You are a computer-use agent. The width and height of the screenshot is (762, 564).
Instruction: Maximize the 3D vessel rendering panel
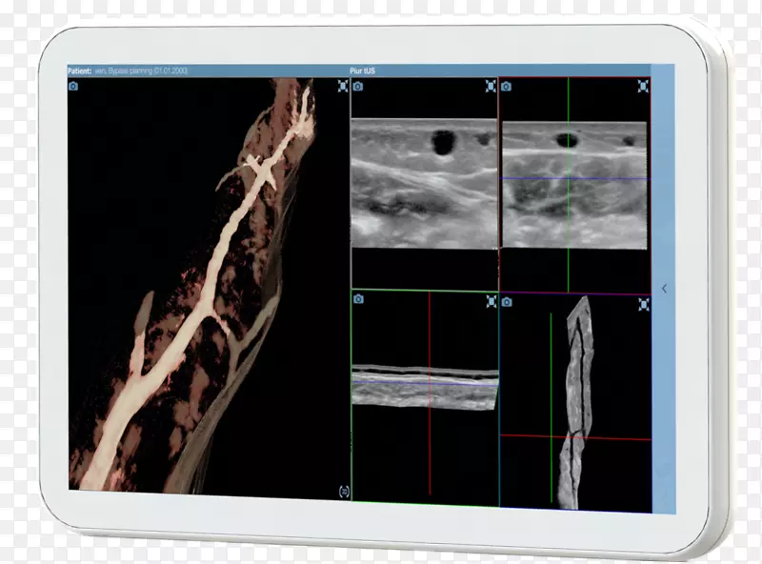click(343, 87)
